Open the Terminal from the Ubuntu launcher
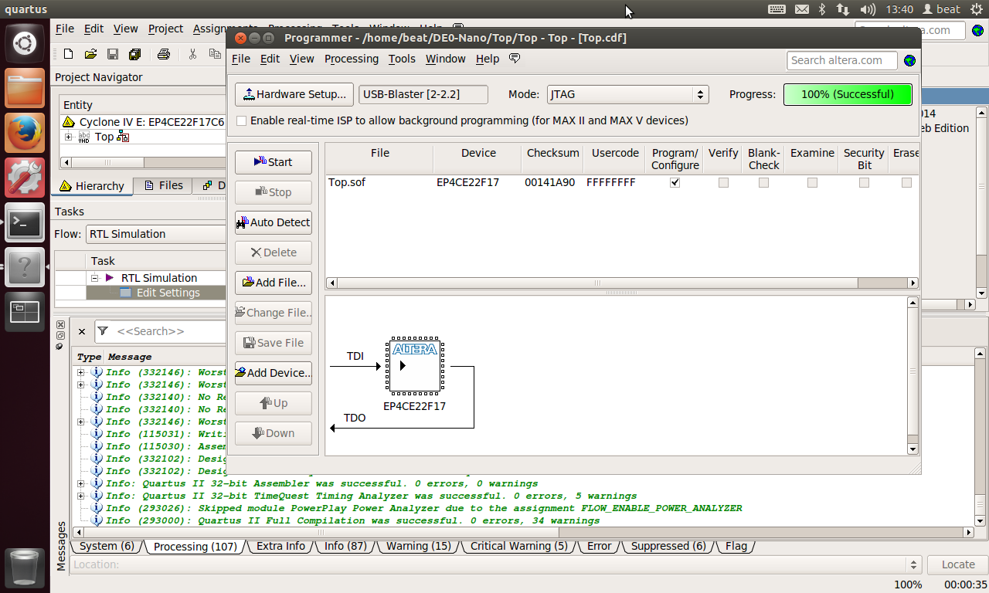This screenshot has height=593, width=989. pos(25,224)
